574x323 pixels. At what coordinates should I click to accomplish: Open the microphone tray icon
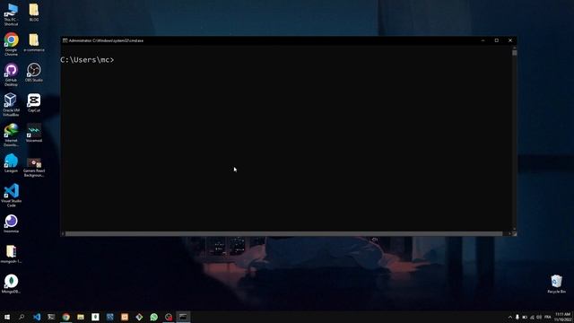coord(517,317)
